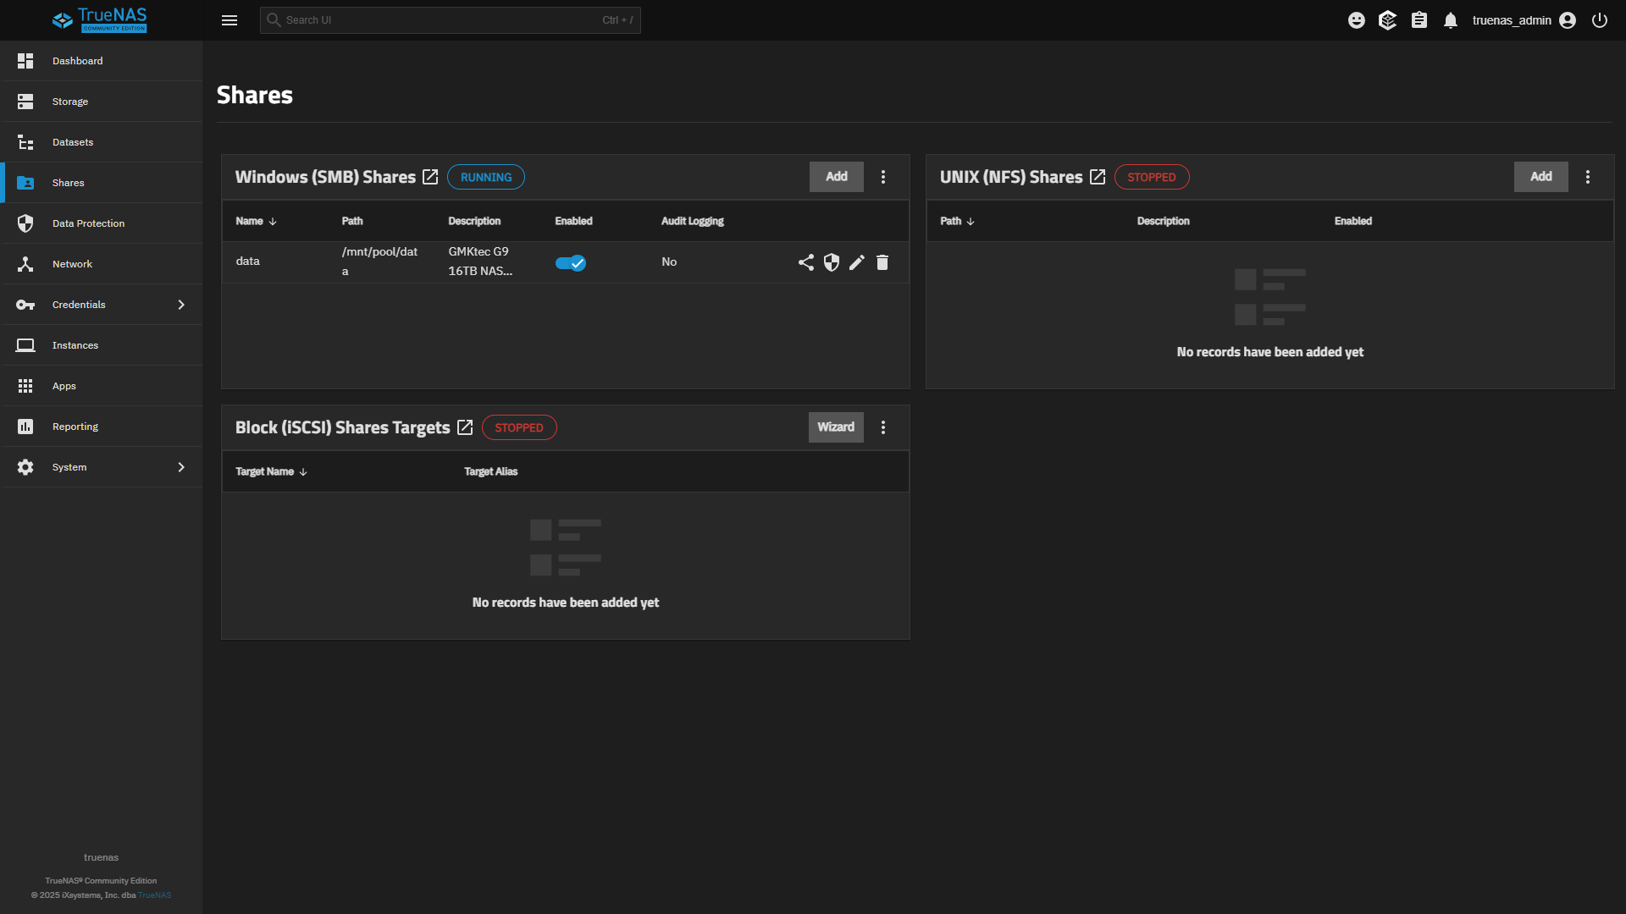
Task: Edit the data SMB share
Action: point(856,262)
